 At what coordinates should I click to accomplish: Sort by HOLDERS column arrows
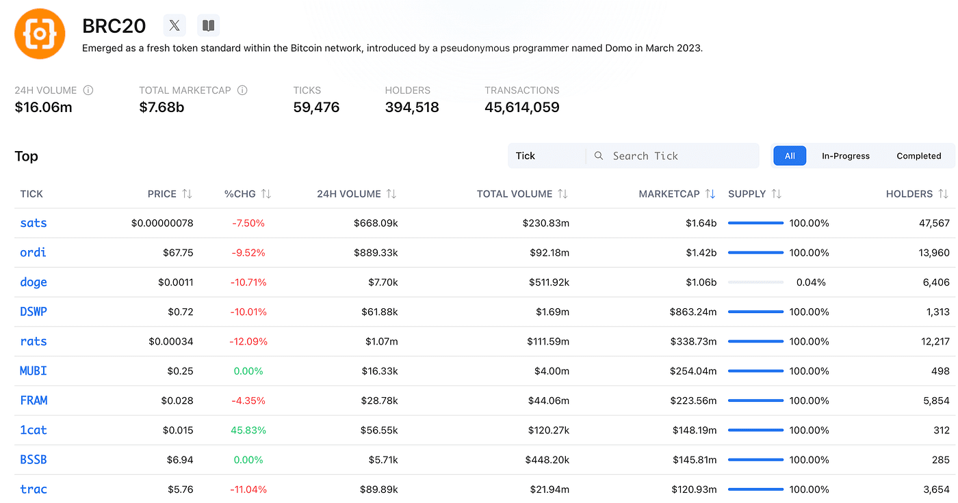tap(943, 194)
